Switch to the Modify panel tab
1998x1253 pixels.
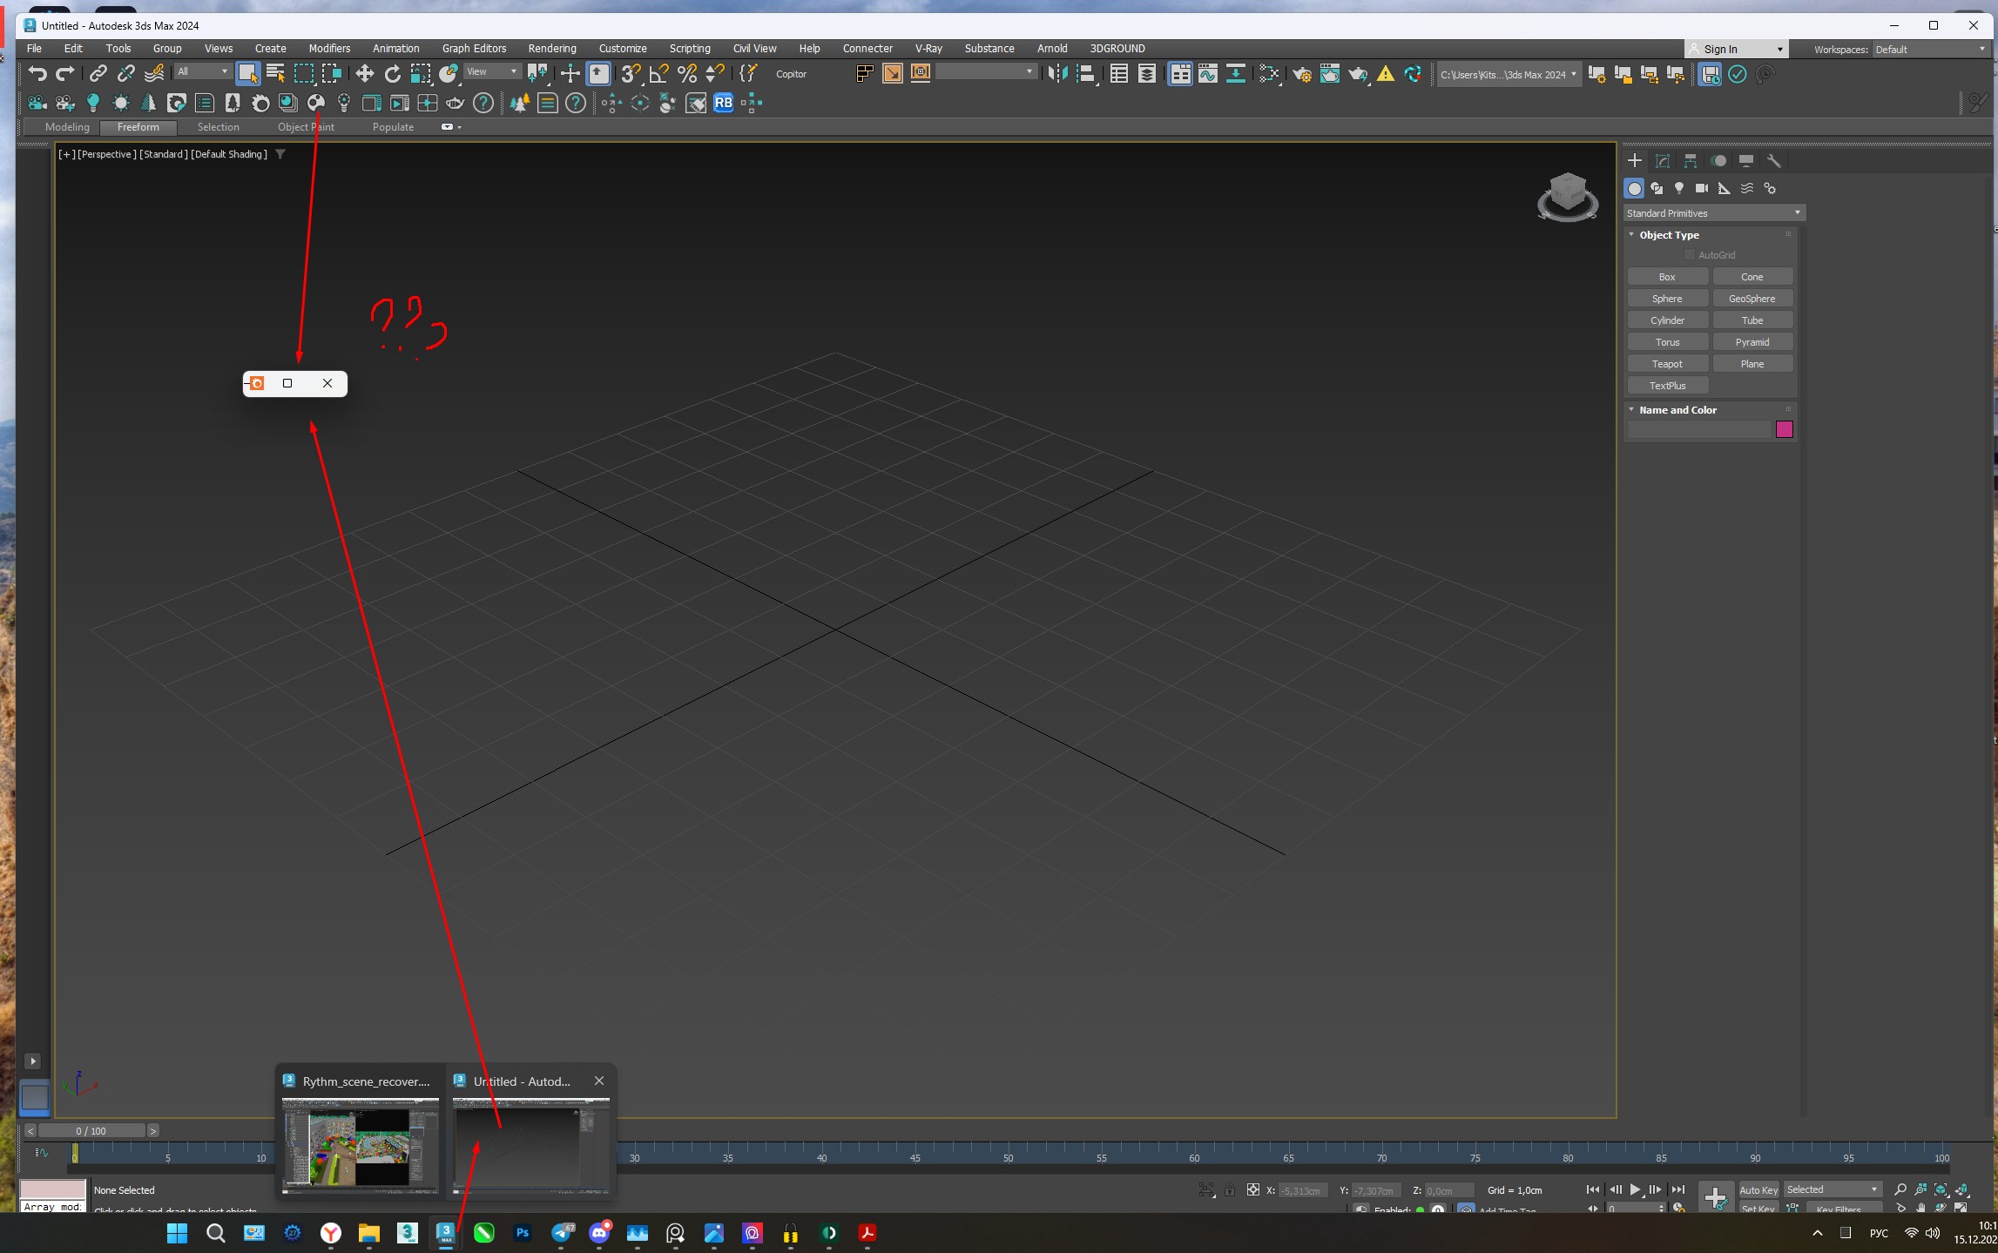point(1662,161)
